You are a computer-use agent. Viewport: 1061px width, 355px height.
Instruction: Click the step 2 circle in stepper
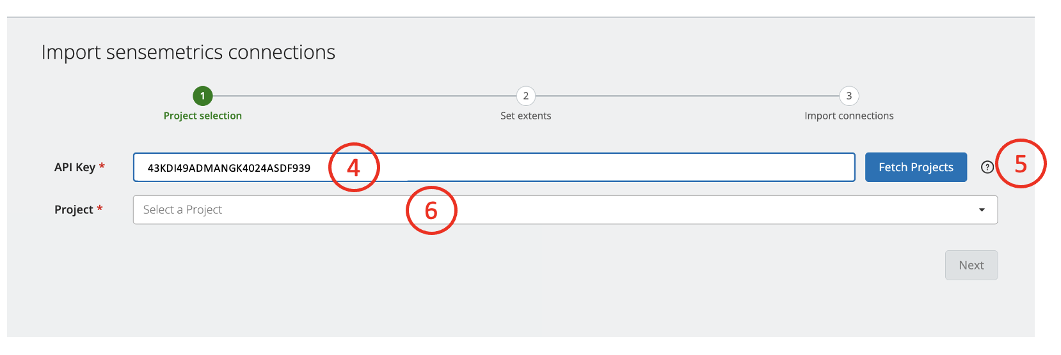pyautogui.click(x=525, y=96)
